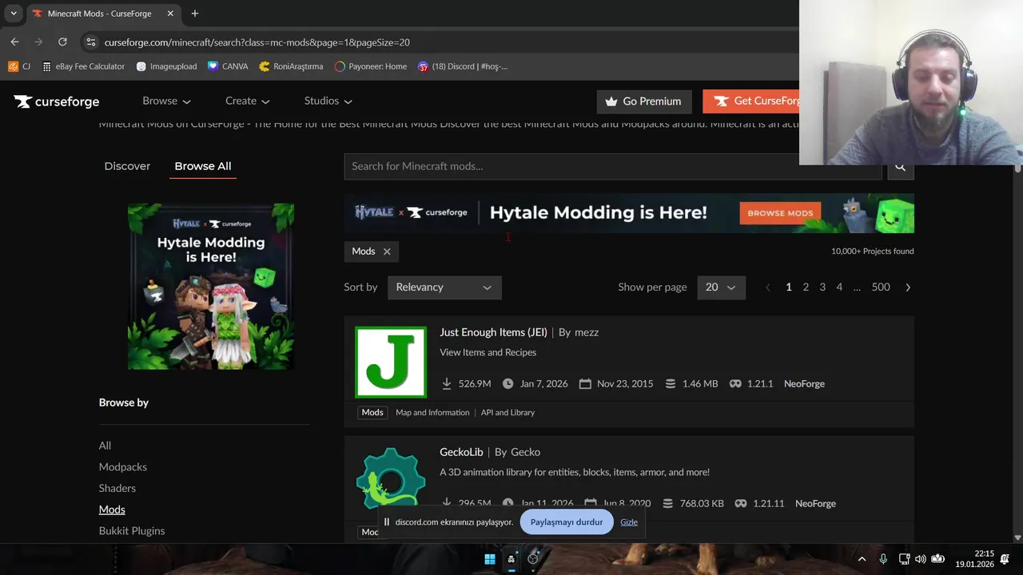This screenshot has height=575, width=1023.
Task: Open the clock showing 22:15
Action: click(974, 559)
